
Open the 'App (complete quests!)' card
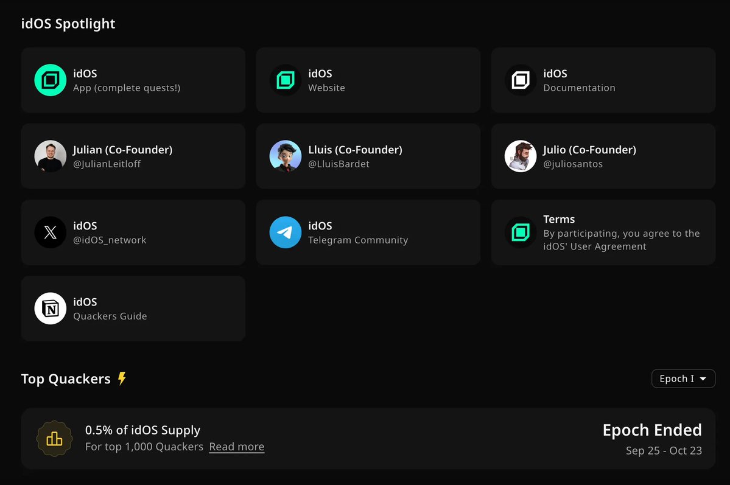pos(133,80)
